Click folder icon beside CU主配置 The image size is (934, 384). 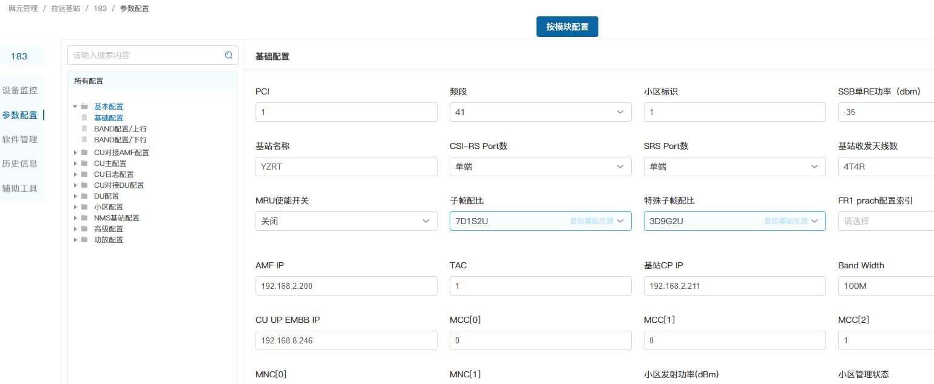(x=84, y=164)
